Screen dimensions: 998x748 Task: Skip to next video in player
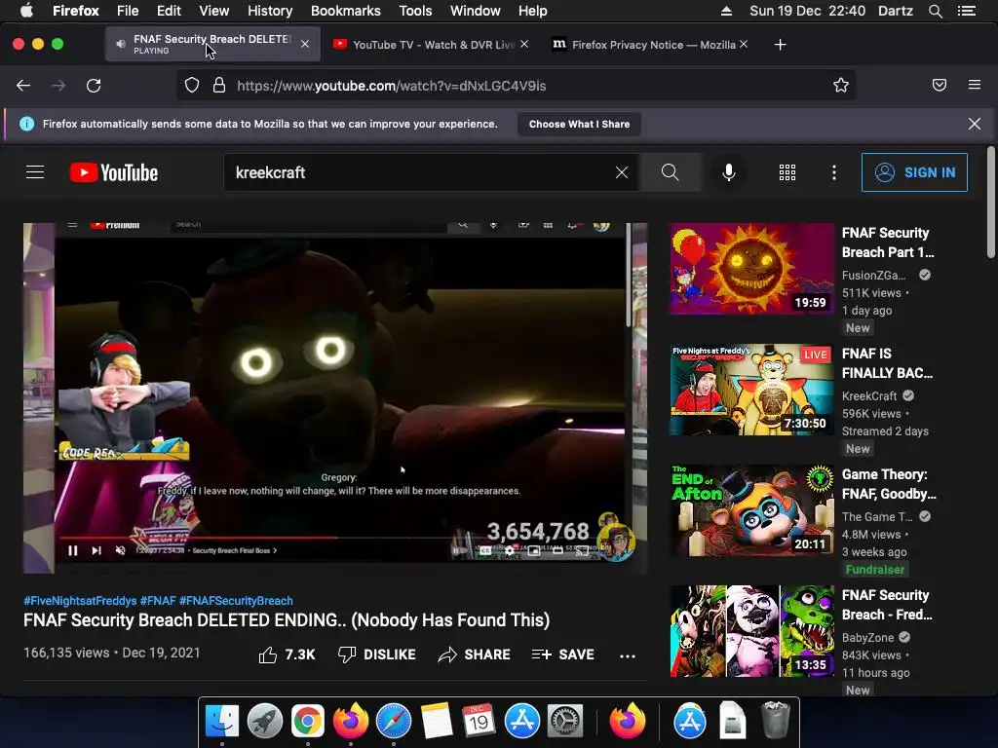point(96,551)
